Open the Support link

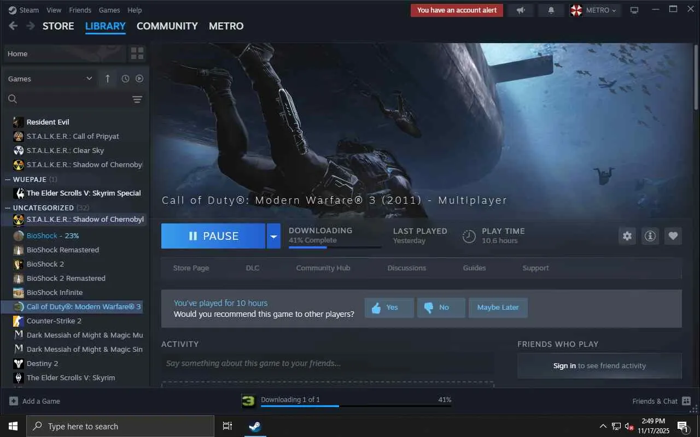click(535, 268)
